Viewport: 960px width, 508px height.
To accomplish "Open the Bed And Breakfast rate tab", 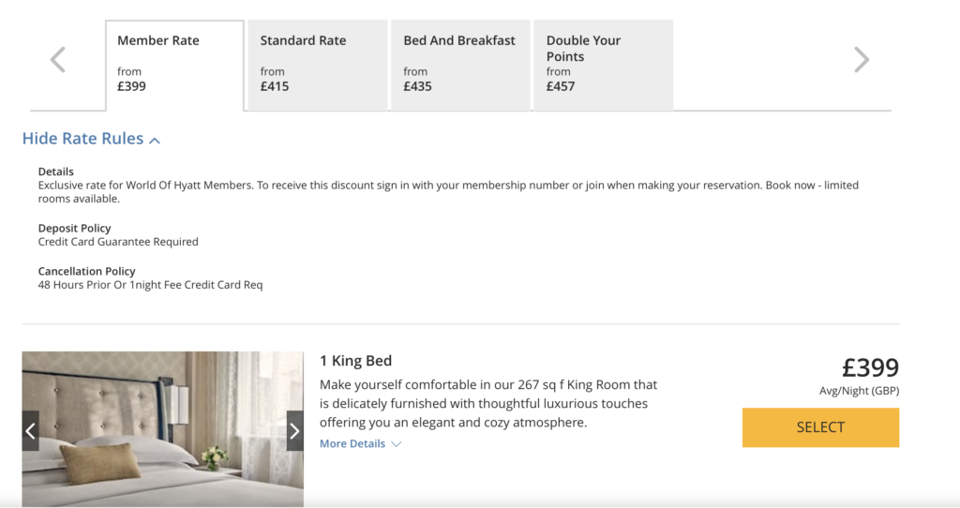I will (459, 65).
